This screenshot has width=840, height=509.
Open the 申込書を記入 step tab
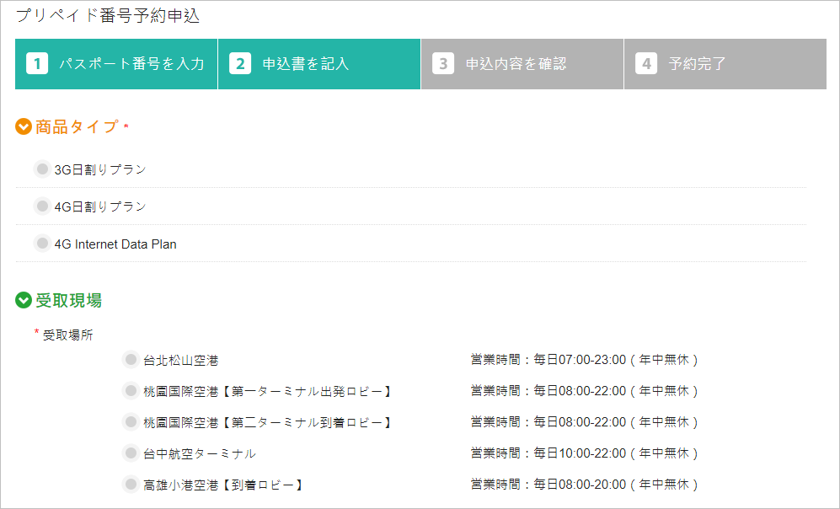click(305, 64)
